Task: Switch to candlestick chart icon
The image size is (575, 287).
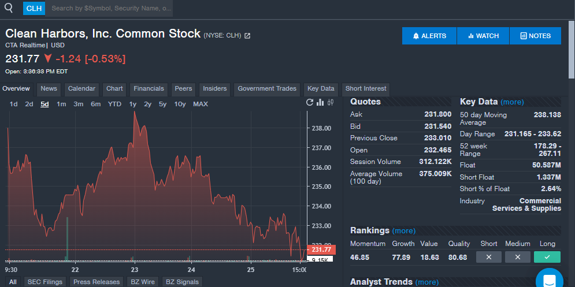Action: pos(331,103)
